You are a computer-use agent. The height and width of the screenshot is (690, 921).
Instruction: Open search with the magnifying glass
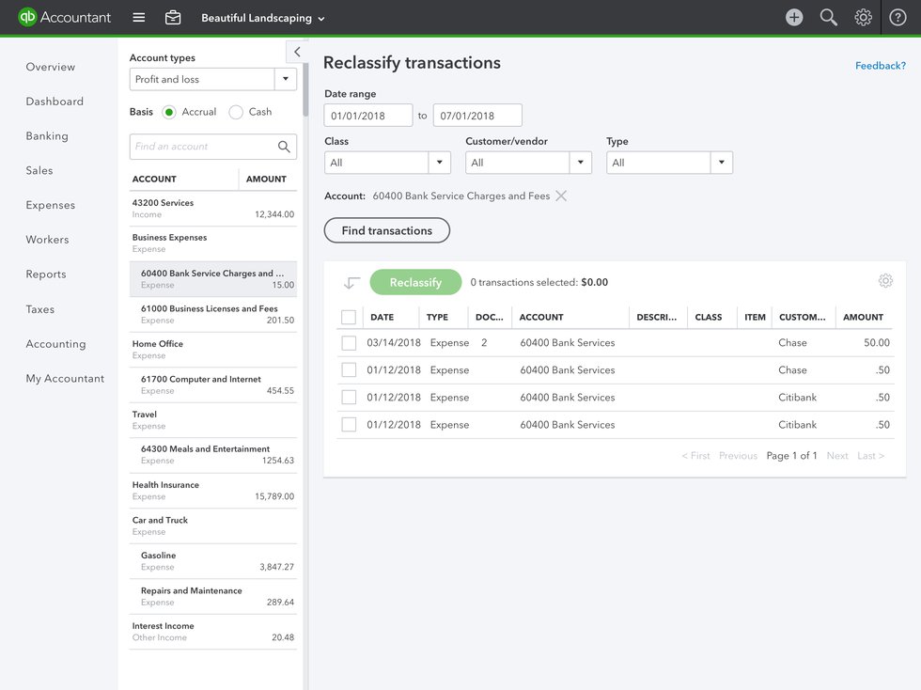point(828,18)
